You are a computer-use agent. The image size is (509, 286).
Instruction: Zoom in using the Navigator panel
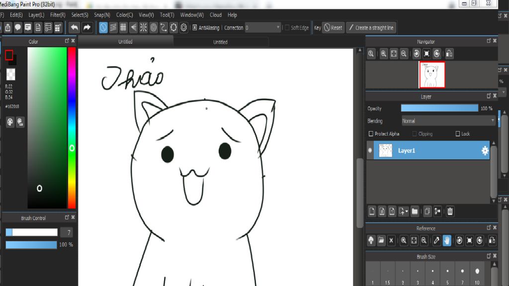coord(384,54)
